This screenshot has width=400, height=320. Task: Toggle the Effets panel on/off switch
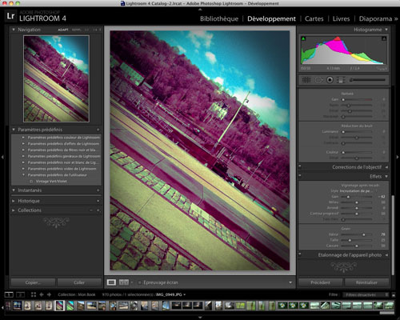pyautogui.click(x=300, y=176)
